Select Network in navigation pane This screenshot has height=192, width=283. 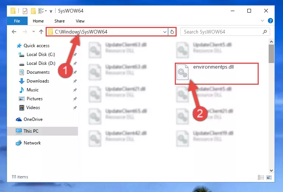32,143
